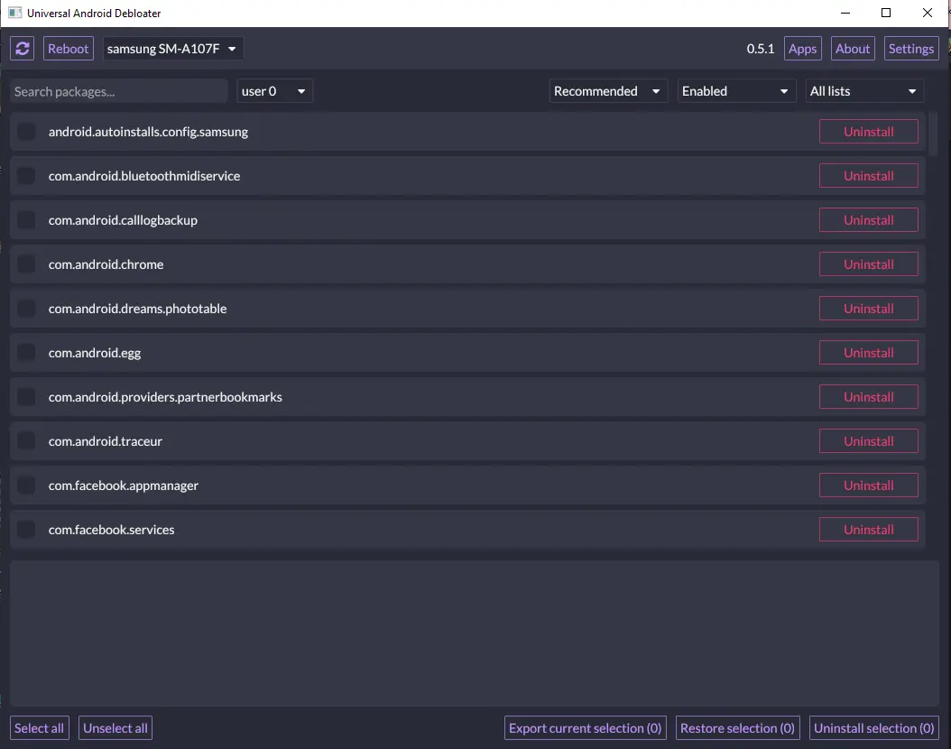Uninstall com.android.chrome package

(869, 264)
